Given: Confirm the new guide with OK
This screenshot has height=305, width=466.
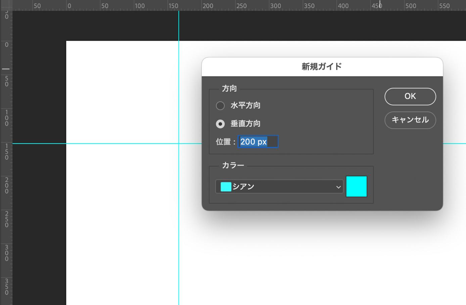Looking at the screenshot, I should point(410,97).
